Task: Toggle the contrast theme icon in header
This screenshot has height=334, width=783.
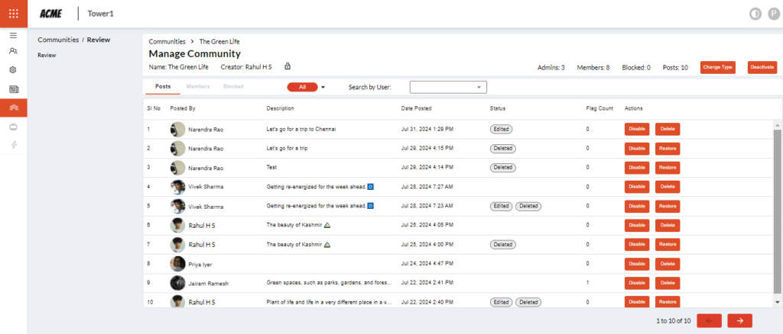Action: click(755, 13)
